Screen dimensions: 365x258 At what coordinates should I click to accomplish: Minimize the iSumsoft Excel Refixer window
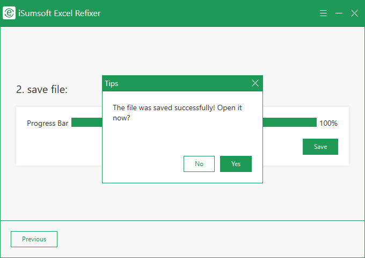click(x=339, y=13)
